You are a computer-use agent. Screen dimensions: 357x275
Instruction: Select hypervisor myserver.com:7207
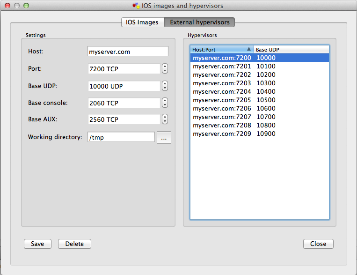[222, 117]
